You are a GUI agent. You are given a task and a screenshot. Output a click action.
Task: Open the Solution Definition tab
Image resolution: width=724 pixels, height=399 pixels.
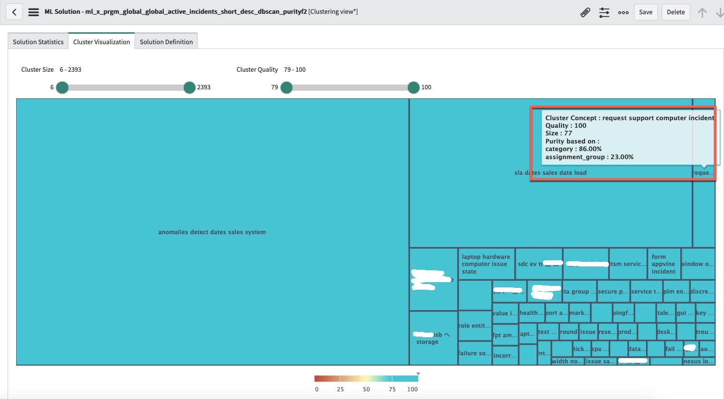166,42
